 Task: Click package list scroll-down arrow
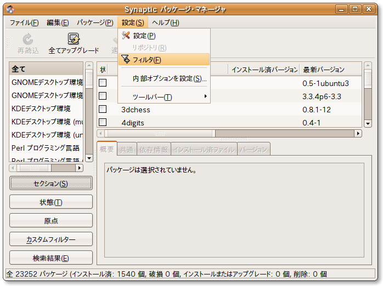click(368, 124)
